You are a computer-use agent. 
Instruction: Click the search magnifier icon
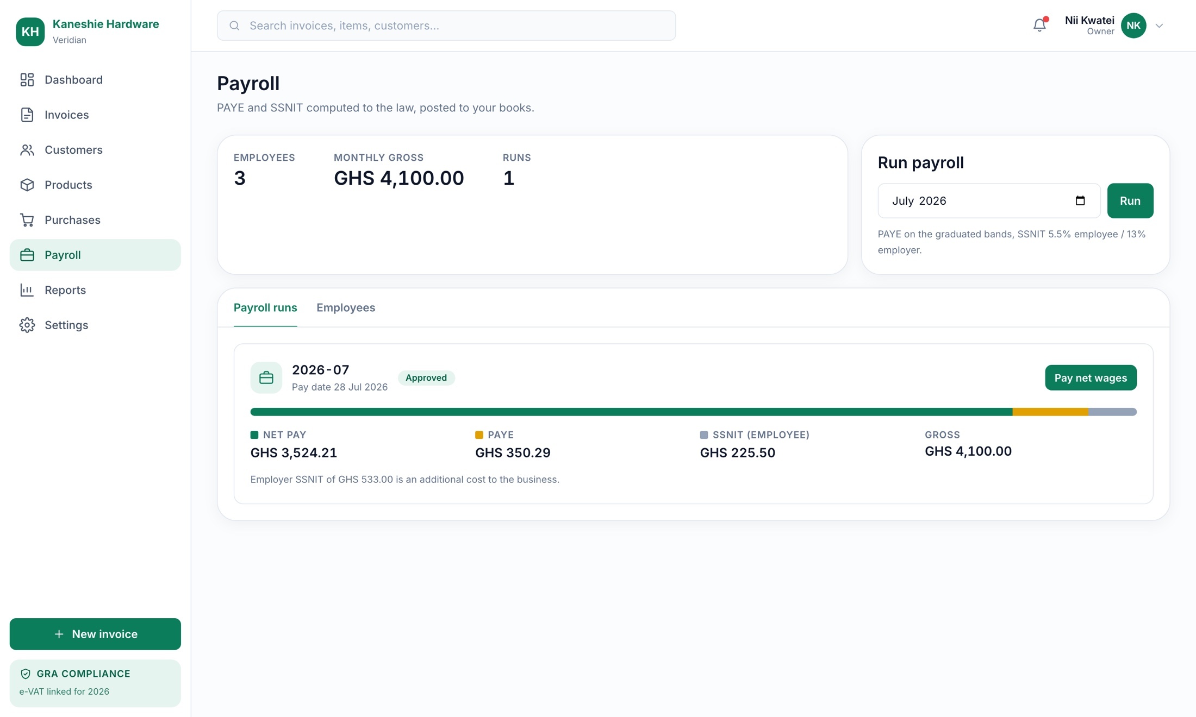coord(234,26)
